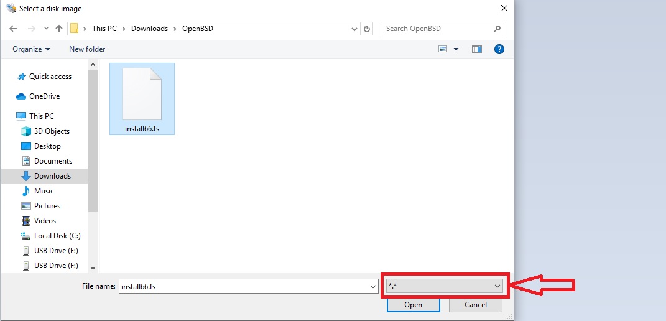This screenshot has height=321, width=666.
Task: Select the install66.fs file thumbnail
Action: point(142,93)
